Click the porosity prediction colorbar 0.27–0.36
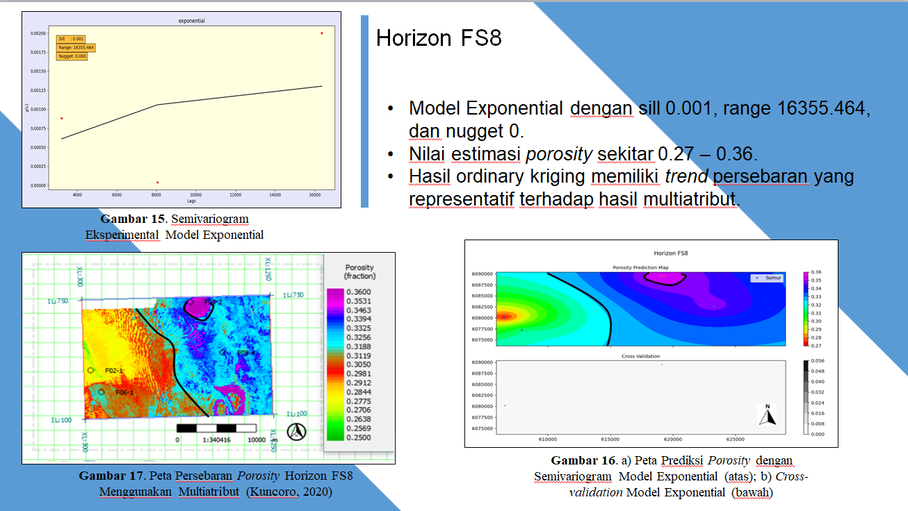 click(x=807, y=308)
